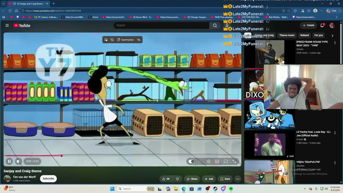Switch the player to theater mode

(217, 161)
